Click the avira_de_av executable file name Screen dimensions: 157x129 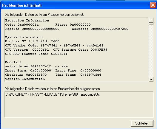tap(36, 66)
